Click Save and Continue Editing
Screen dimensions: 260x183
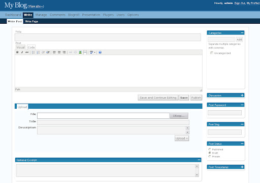coord(158,98)
